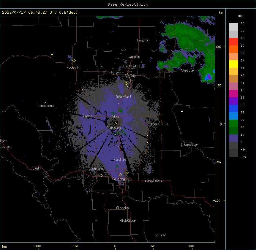256x250 pixels.
Task: Select the RedDeer label
Action: tap(131, 76)
